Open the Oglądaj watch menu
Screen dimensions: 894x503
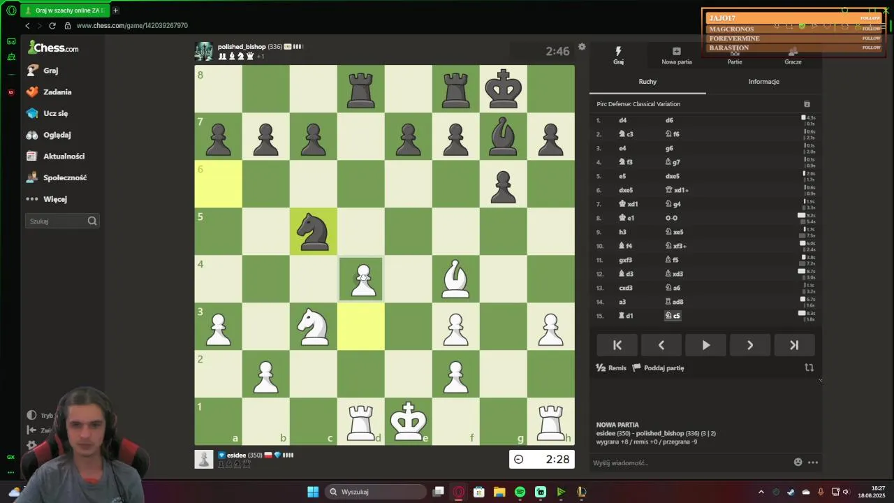57,135
